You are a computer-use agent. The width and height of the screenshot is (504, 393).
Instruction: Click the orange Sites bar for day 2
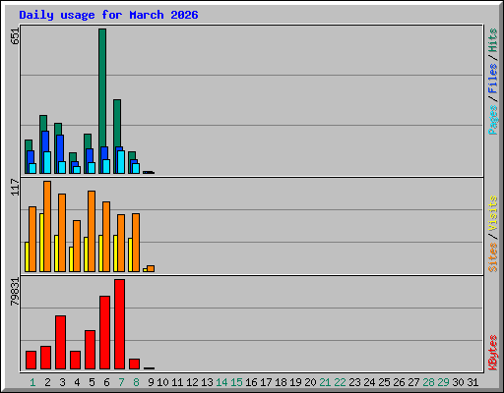tap(47, 226)
